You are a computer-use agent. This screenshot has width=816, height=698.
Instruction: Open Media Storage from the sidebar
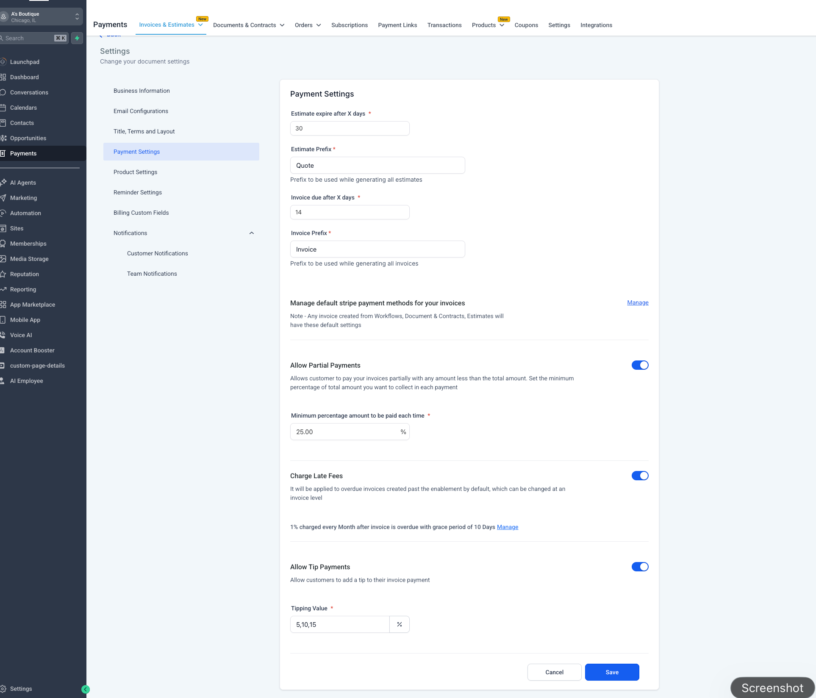click(x=29, y=259)
